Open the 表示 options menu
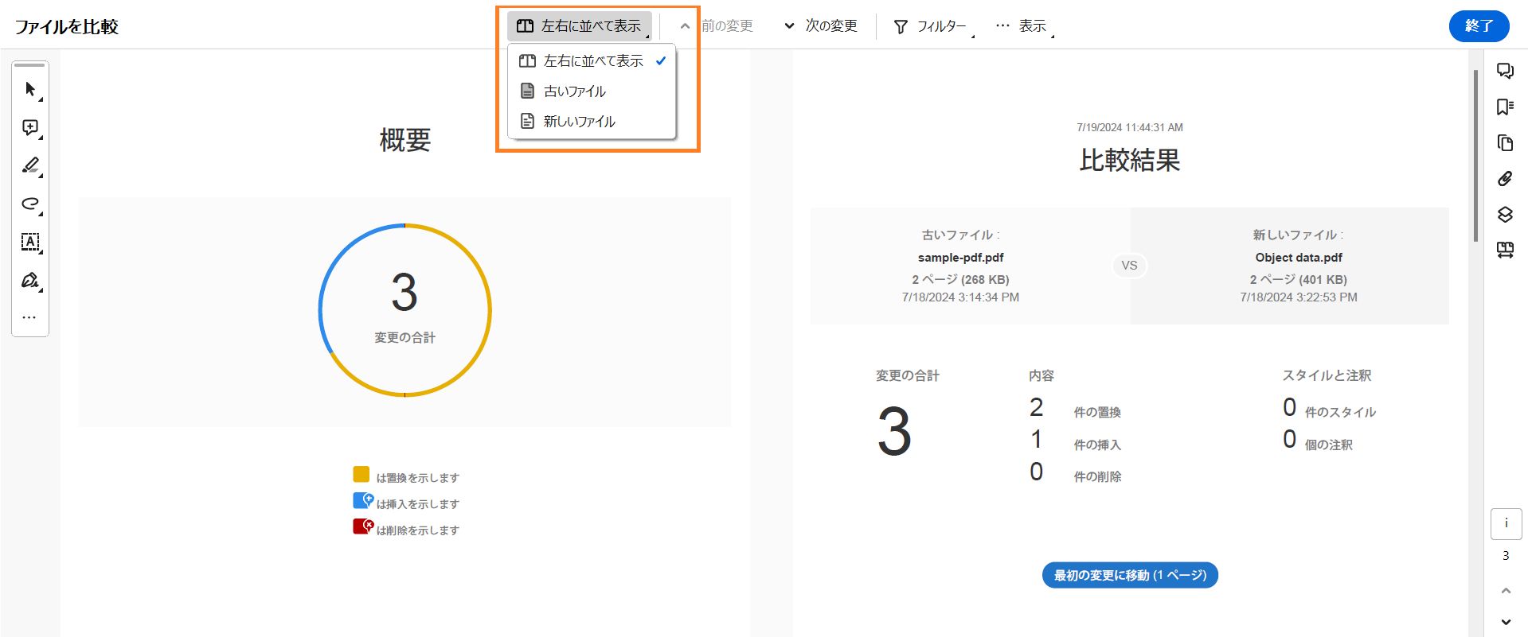Viewport: 1528px width, 637px height. (x=1024, y=26)
